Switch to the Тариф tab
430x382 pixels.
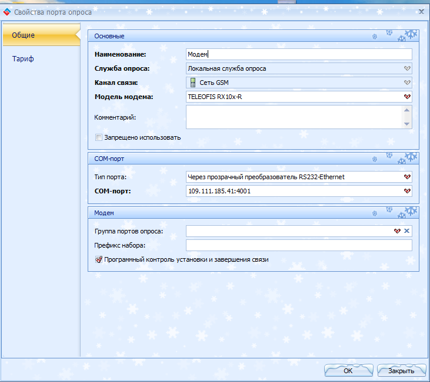tap(24, 59)
